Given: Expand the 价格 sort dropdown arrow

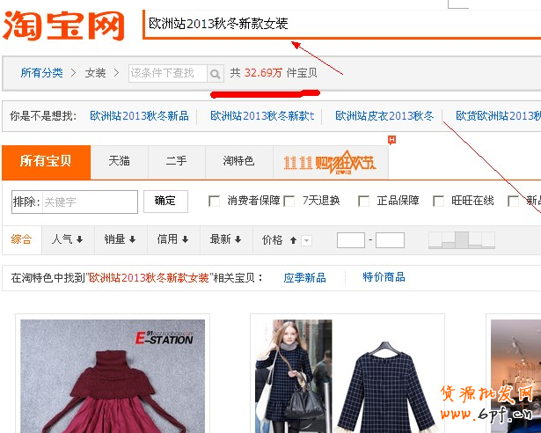Looking at the screenshot, I should pos(306,240).
